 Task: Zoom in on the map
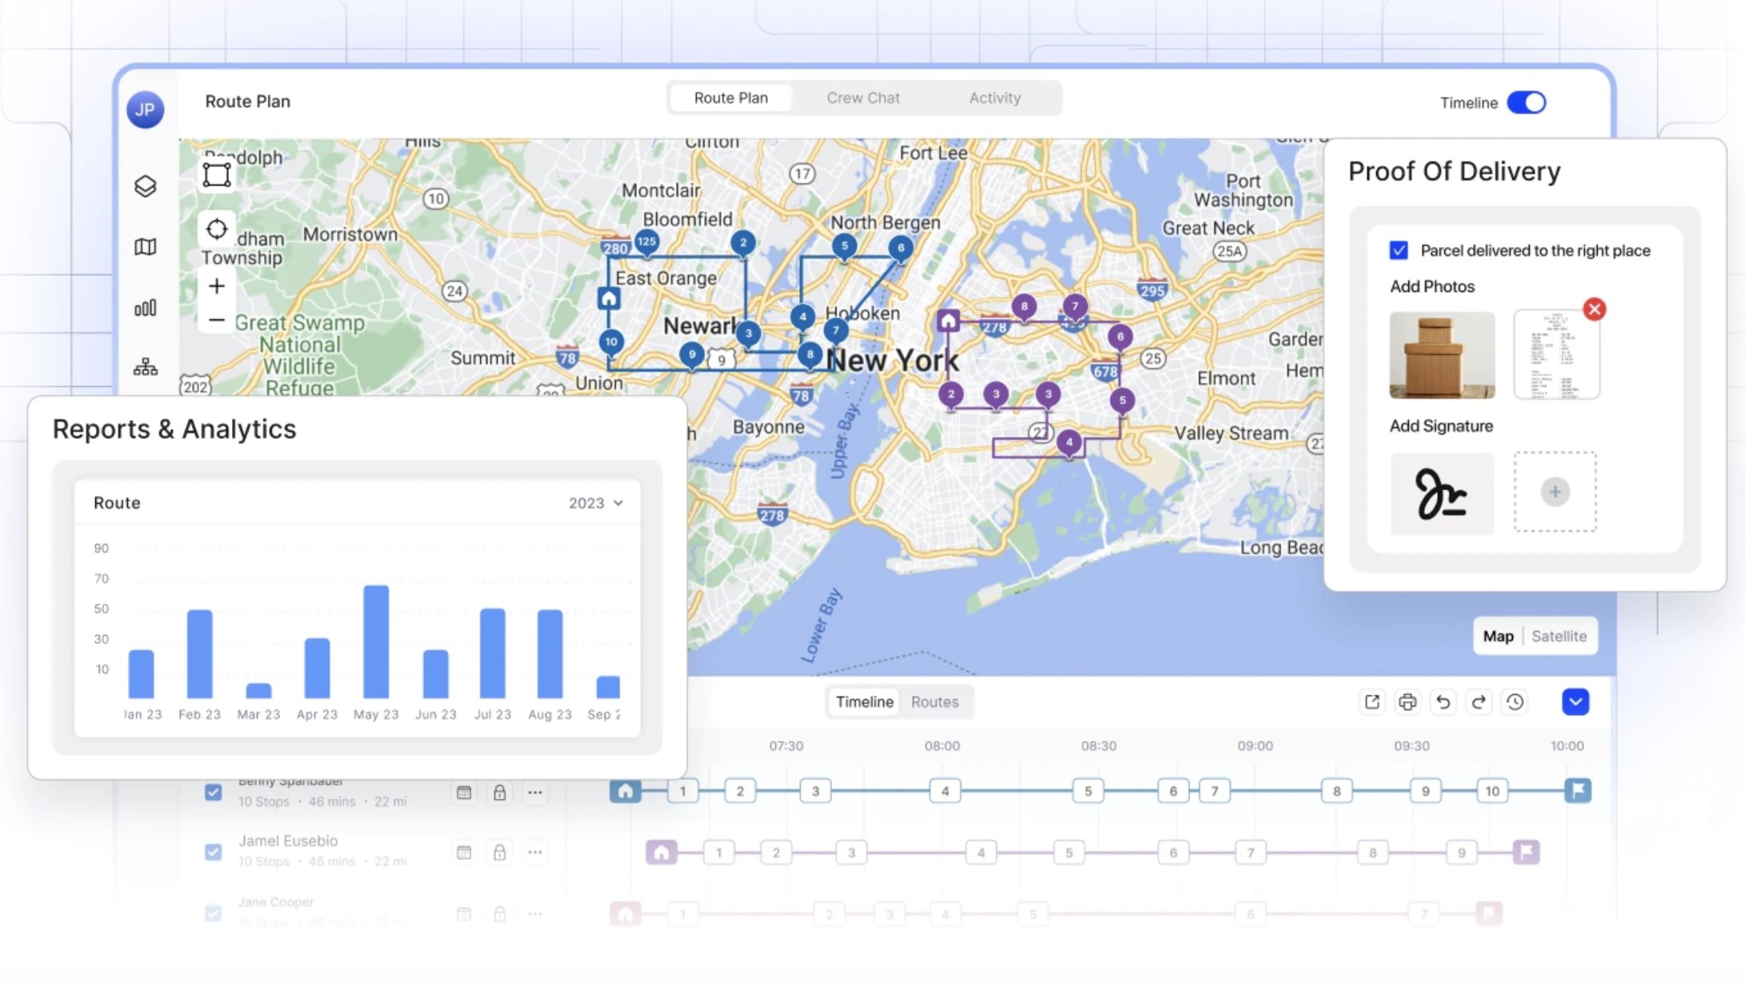[217, 286]
